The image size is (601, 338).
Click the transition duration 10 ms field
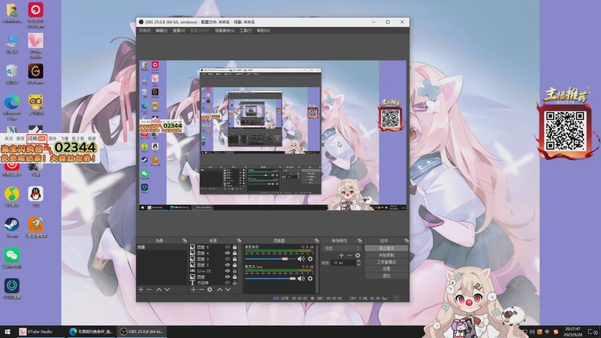344,263
